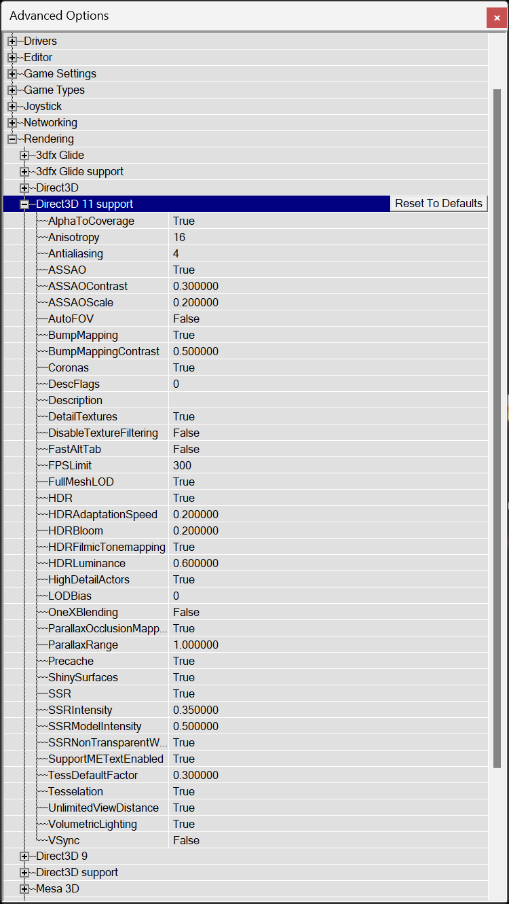Select the Tesselation property
Screen dimensions: 509x904
click(75, 791)
